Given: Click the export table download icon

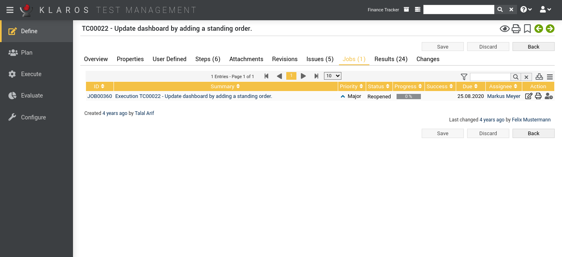Looking at the screenshot, I should (539, 77).
